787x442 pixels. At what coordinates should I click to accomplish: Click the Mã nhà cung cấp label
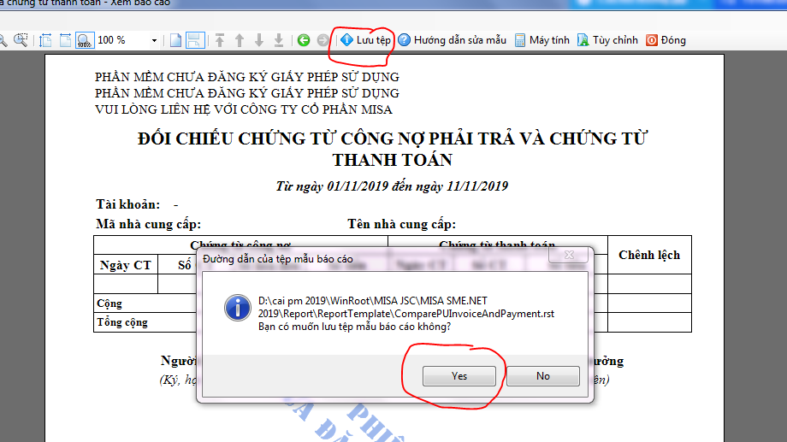[x=149, y=224]
